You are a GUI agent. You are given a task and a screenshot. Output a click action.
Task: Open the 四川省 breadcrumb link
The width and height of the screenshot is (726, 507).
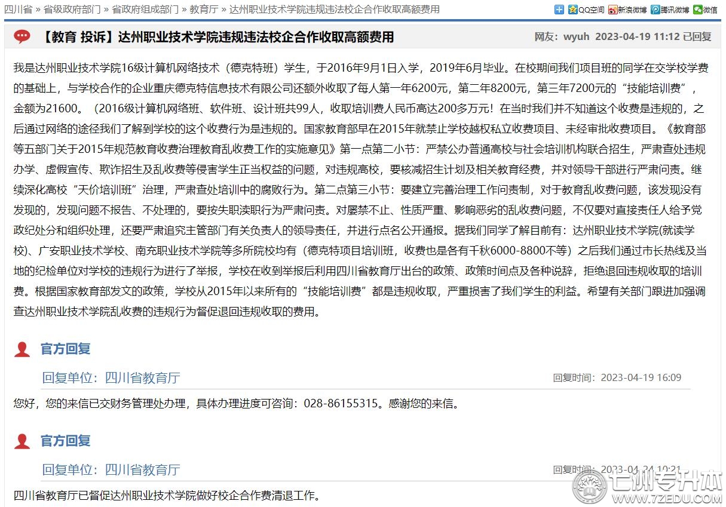(19, 10)
